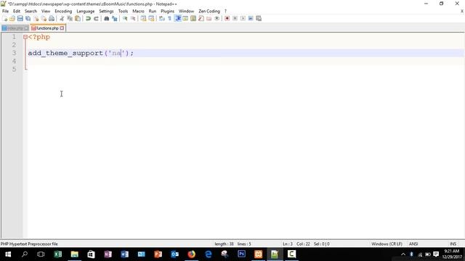The width and height of the screenshot is (465, 261).
Task: Select the functions.php tab
Action: point(47,28)
